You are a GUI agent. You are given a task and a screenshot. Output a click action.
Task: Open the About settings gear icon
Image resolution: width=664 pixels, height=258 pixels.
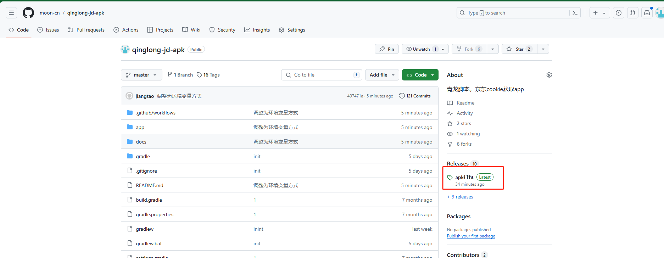click(x=549, y=75)
